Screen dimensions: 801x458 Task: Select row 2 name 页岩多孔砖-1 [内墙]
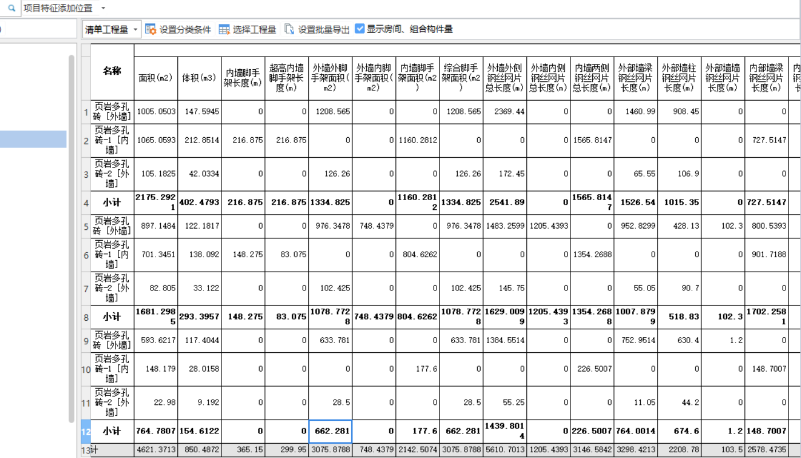click(x=112, y=141)
